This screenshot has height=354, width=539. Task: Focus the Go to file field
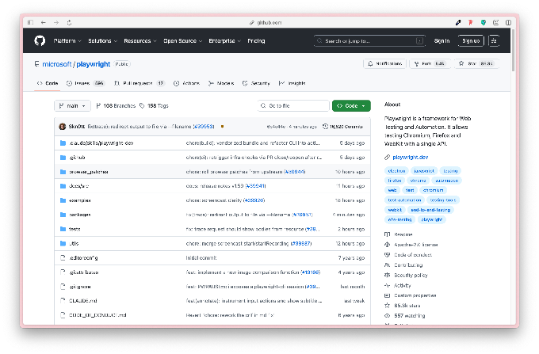pyautogui.click(x=293, y=106)
